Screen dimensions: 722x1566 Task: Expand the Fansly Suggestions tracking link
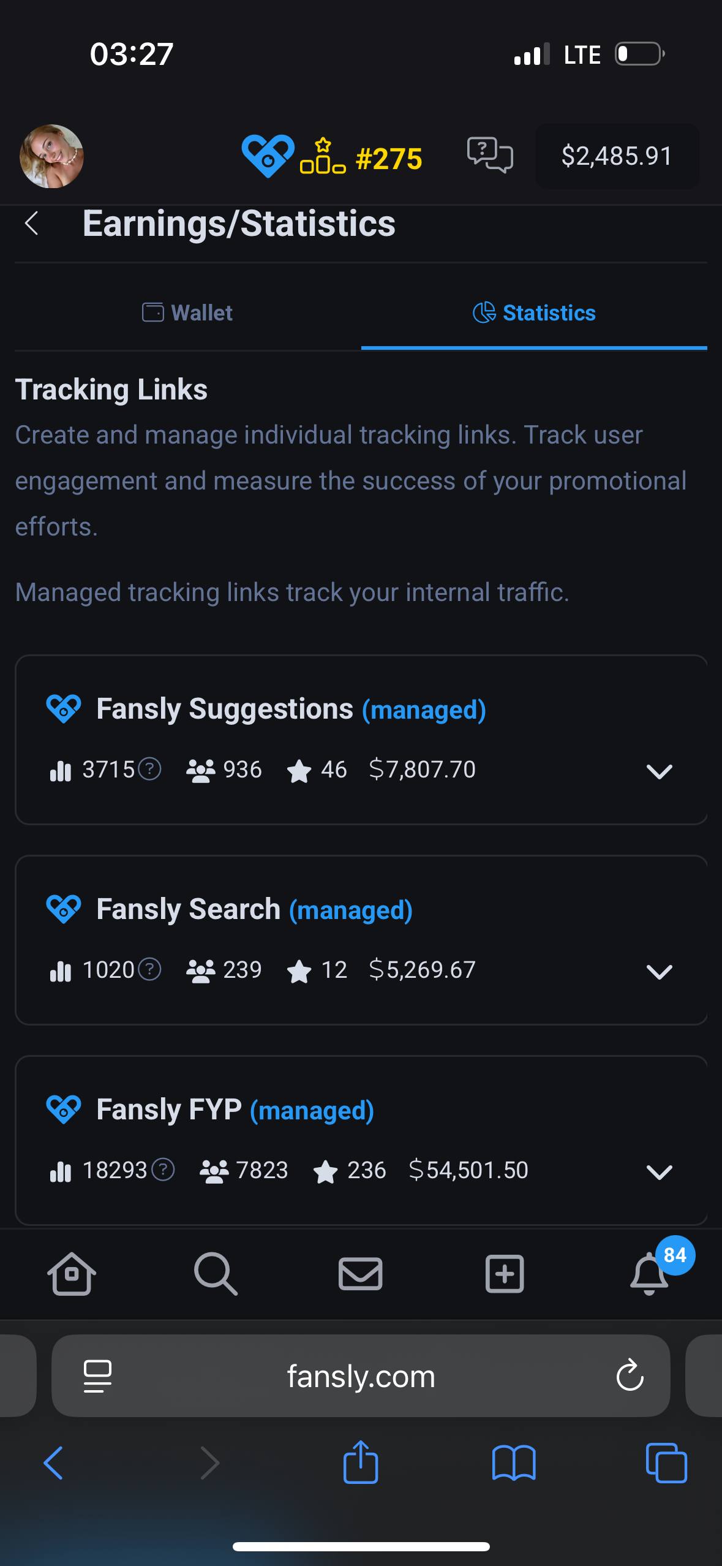click(660, 771)
